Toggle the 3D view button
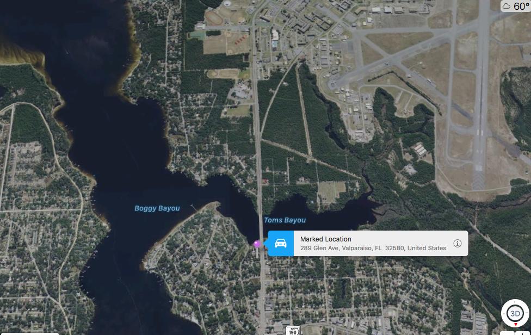The image size is (531, 335). pyautogui.click(x=515, y=313)
